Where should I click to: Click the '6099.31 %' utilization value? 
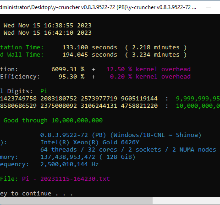pyautogui.click(x=68, y=69)
